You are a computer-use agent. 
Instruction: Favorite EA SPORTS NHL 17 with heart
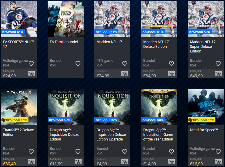[31, 64]
